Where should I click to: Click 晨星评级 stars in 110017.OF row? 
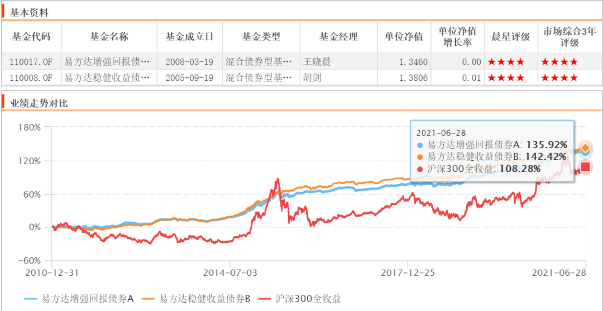click(x=506, y=61)
